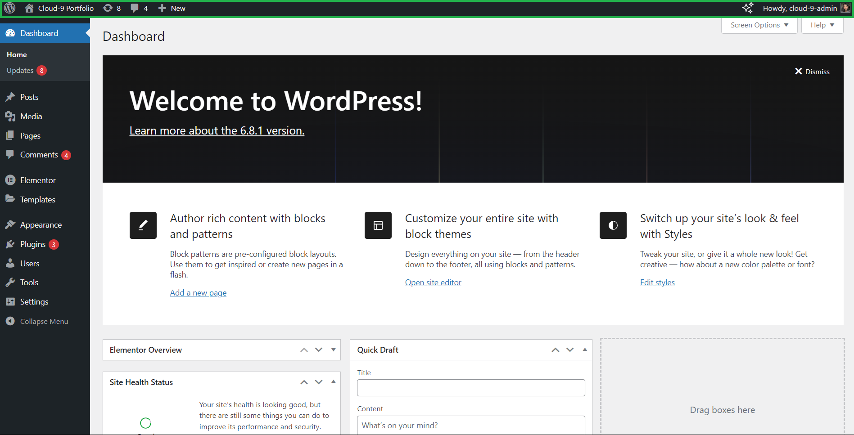The image size is (854, 435).
Task: Move Site Health Status box up
Action: pyautogui.click(x=304, y=382)
